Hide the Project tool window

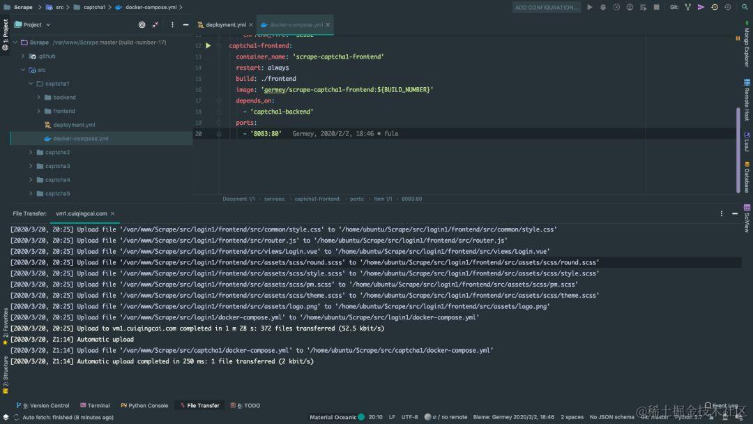[186, 24]
